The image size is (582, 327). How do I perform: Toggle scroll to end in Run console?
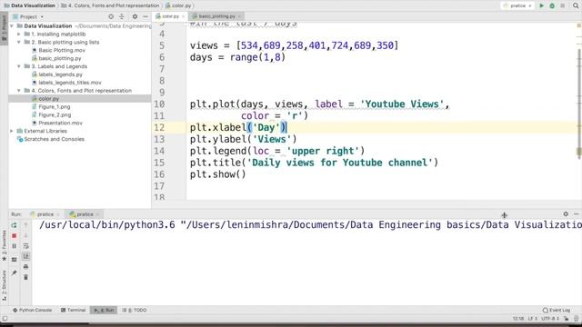[x=26, y=256]
